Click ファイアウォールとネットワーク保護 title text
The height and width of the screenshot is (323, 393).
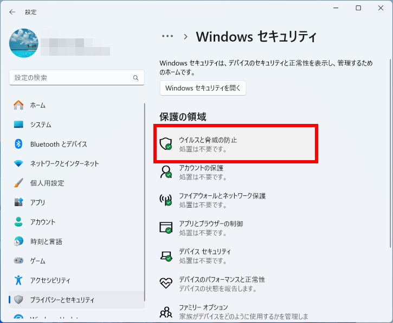coord(222,196)
